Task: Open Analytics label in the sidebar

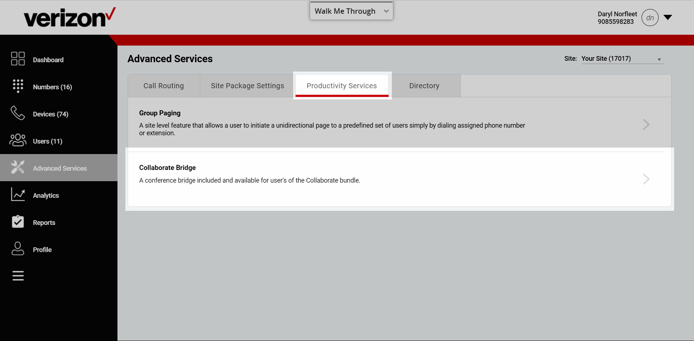Action: click(x=46, y=195)
